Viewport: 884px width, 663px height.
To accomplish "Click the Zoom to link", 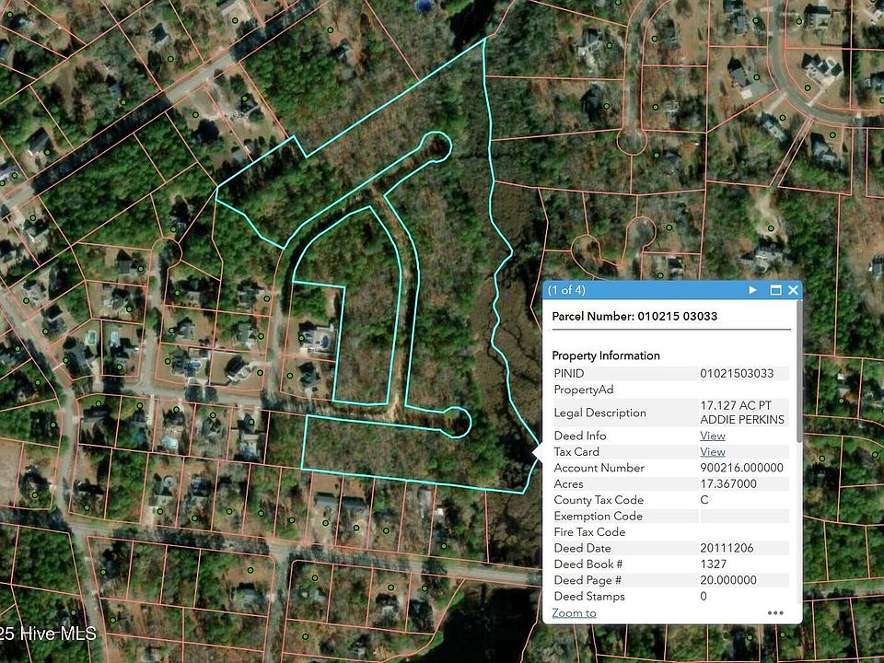I will pyautogui.click(x=574, y=613).
